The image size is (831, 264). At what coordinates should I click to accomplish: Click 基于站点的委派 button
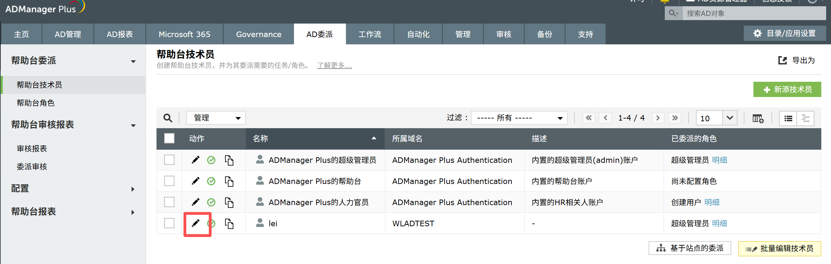pyautogui.click(x=690, y=248)
